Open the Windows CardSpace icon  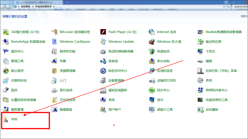pos(55,42)
